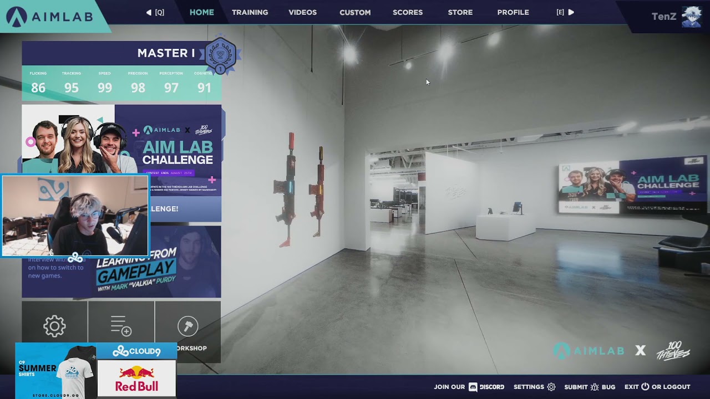
Task: Open Settings in the bottom bar
Action: point(534,387)
